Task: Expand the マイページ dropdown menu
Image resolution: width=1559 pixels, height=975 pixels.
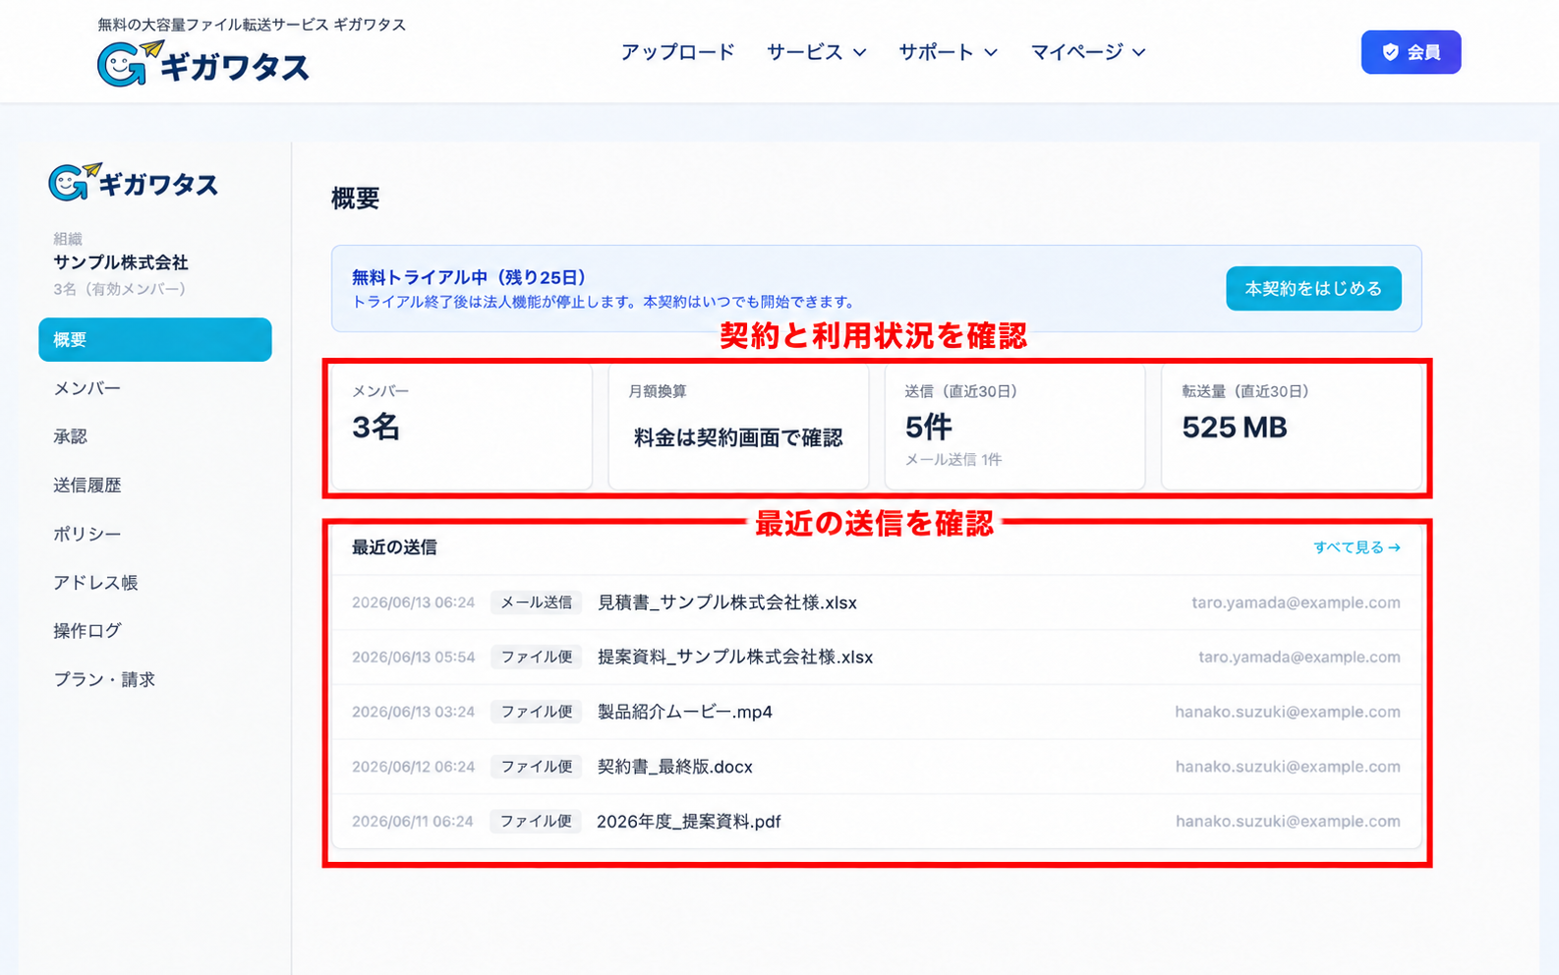Action: pos(1087,52)
